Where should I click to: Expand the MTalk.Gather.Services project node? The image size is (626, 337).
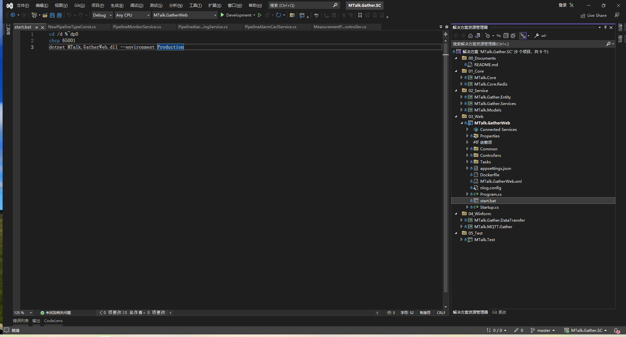pos(462,103)
